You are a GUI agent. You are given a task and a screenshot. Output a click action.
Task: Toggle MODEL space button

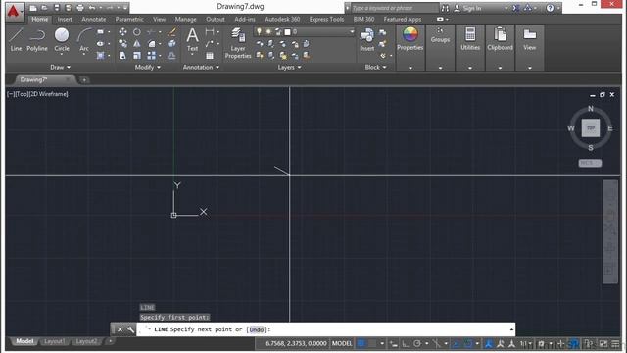click(342, 343)
